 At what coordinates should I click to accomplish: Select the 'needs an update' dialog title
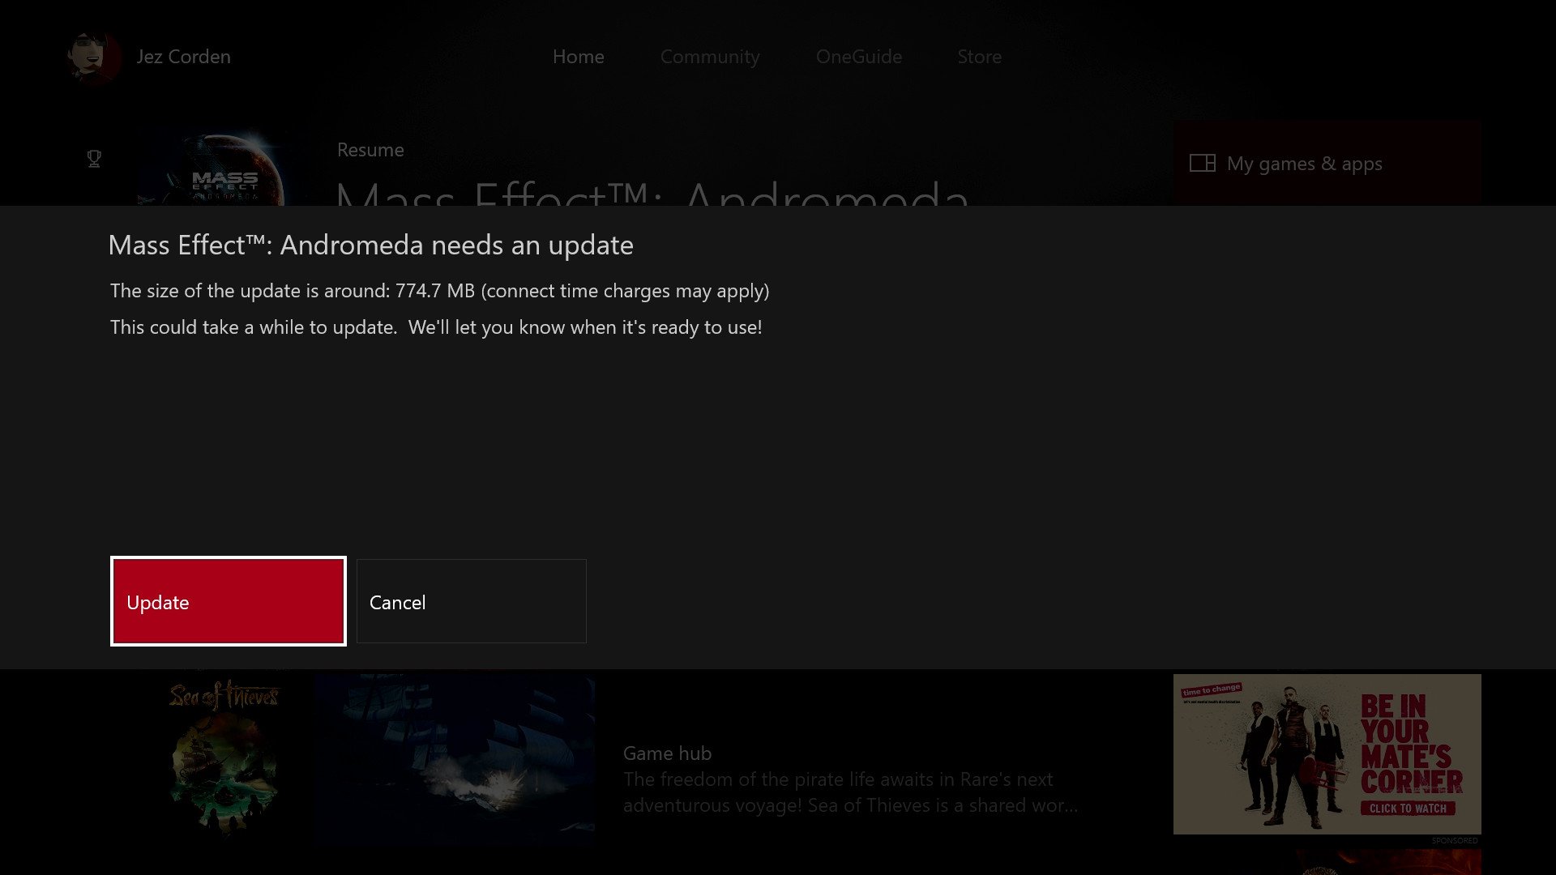(370, 245)
